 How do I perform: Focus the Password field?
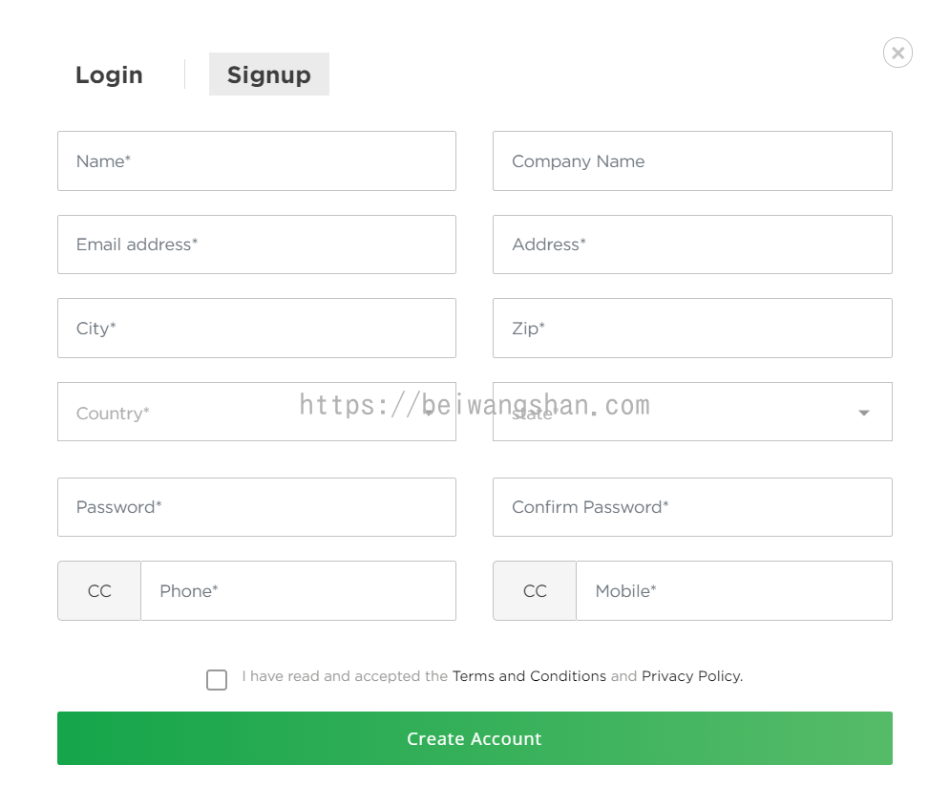click(x=256, y=507)
